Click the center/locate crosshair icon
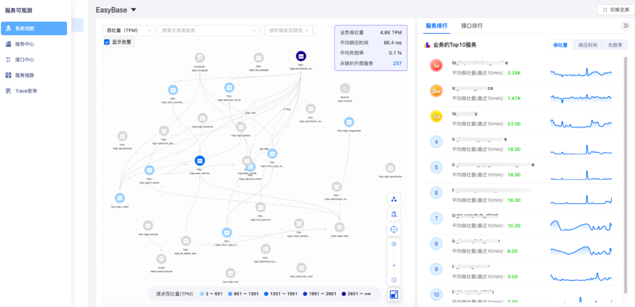The height and width of the screenshot is (307, 635). (394, 229)
